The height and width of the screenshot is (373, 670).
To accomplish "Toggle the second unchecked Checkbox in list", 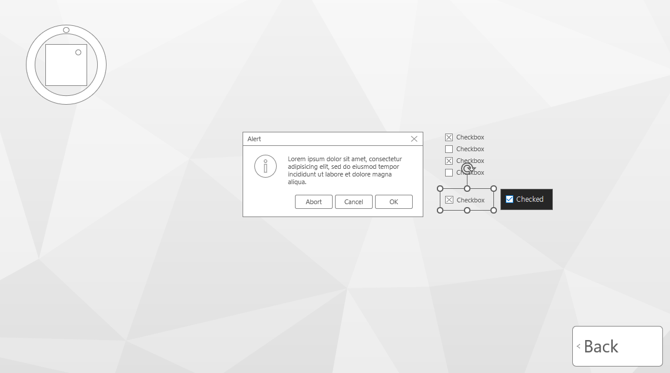I will (449, 172).
